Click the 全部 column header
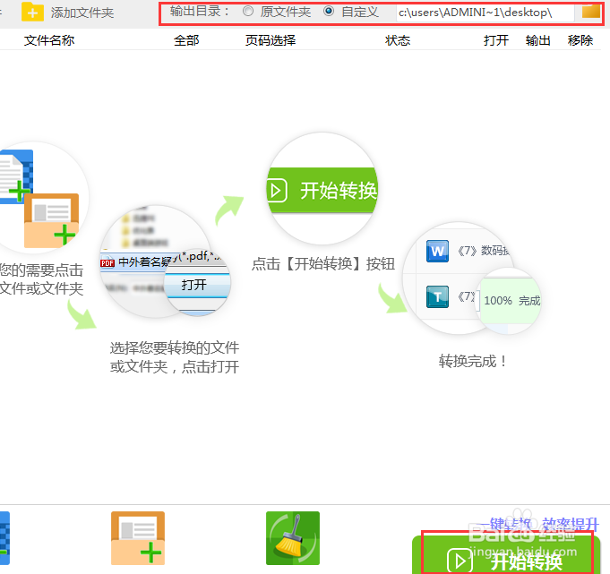The image size is (610, 574). (x=186, y=40)
